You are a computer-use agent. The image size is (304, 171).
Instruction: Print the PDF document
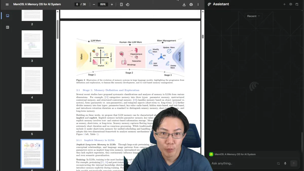point(191,5)
